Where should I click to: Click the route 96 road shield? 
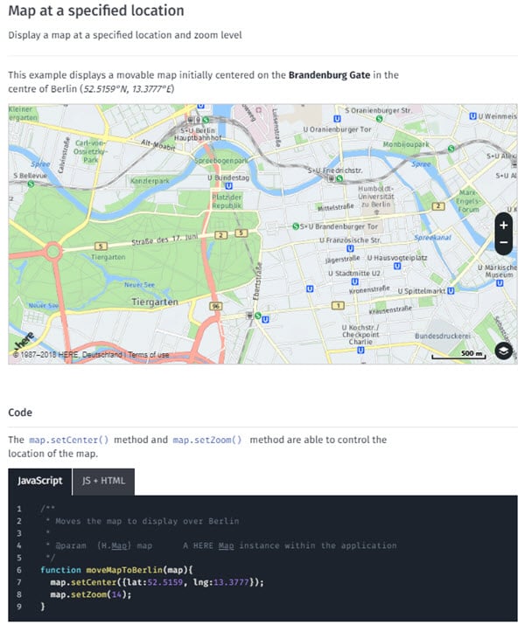(x=215, y=306)
